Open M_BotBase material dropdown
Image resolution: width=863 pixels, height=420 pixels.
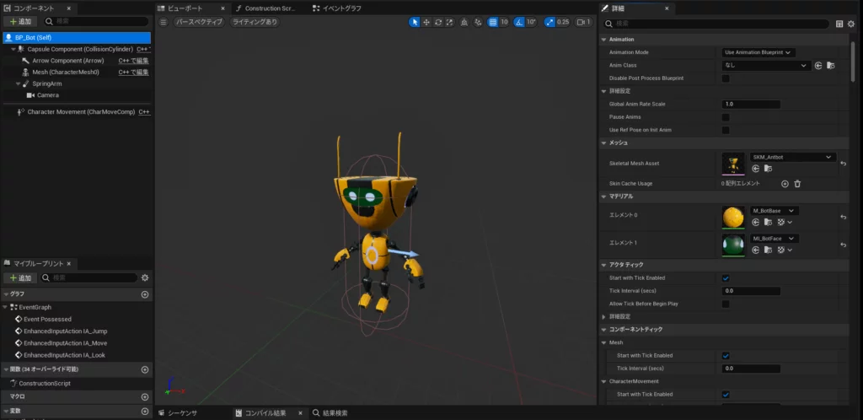coord(774,211)
